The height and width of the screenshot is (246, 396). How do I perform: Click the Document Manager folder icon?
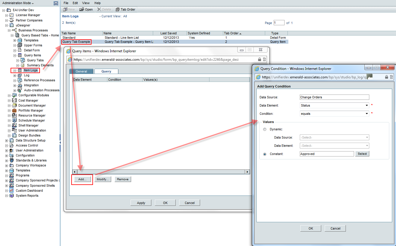click(x=14, y=105)
